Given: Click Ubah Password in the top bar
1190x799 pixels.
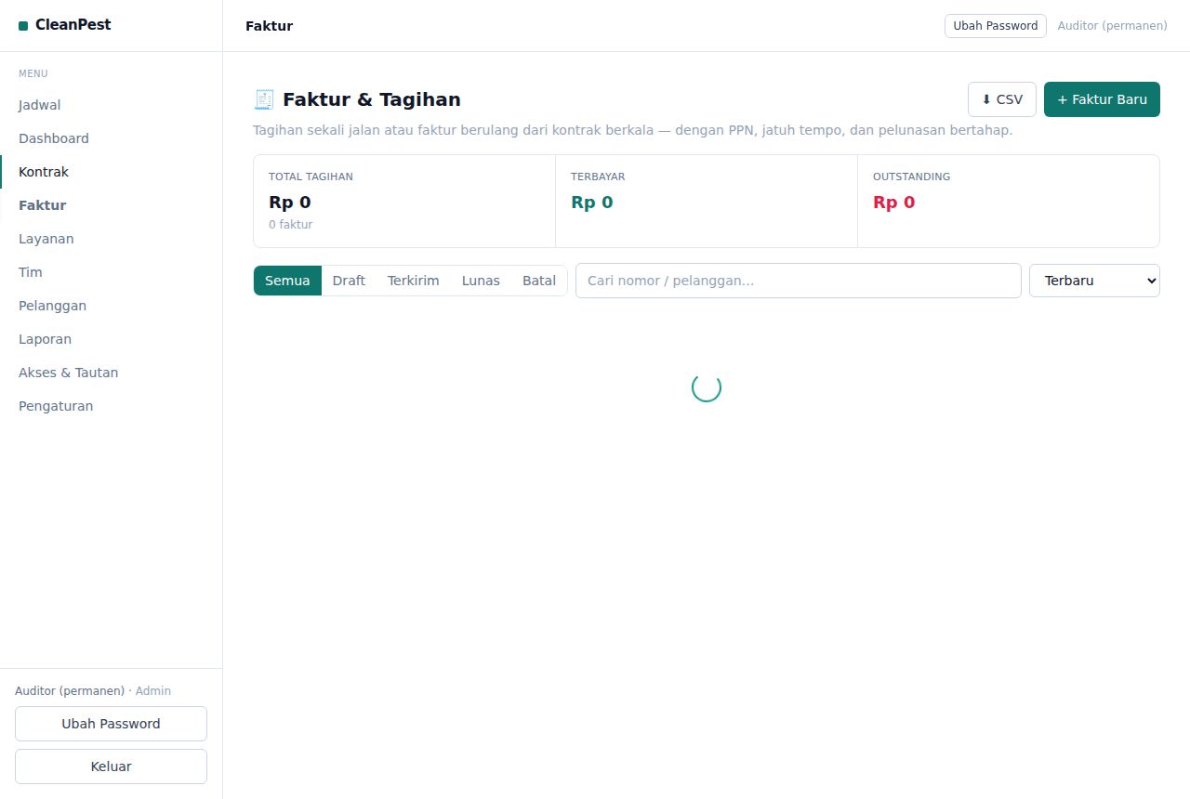Looking at the screenshot, I should (x=996, y=26).
